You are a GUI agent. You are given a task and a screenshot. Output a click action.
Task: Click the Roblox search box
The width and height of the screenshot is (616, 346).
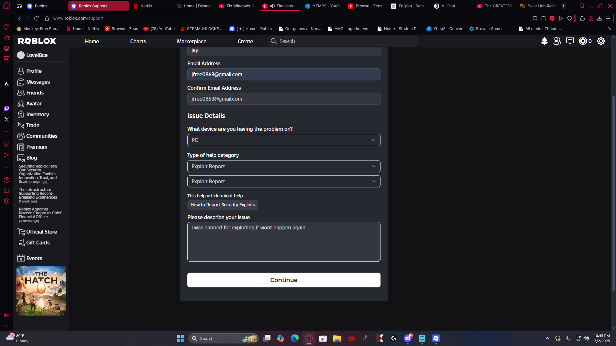click(343, 41)
